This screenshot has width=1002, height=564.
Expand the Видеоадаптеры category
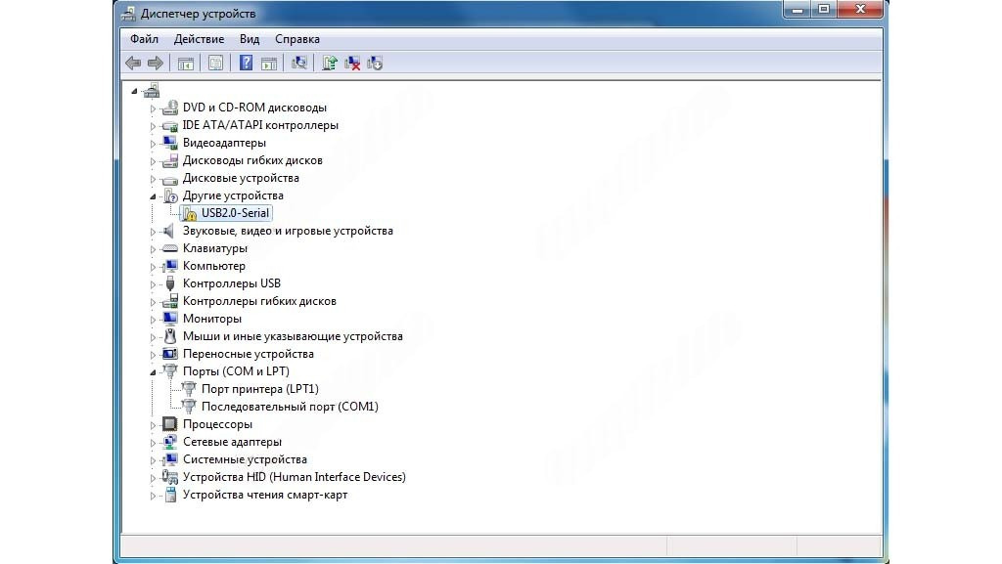[x=153, y=144]
